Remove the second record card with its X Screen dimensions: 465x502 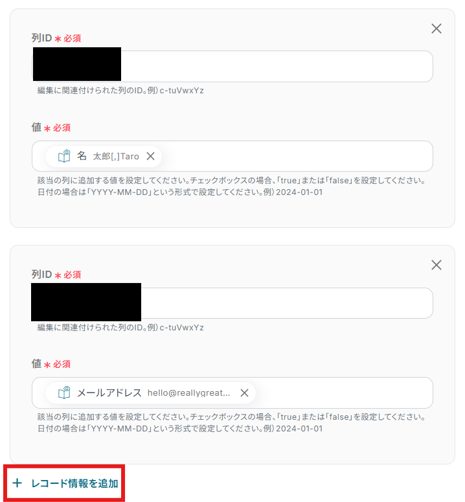pyautogui.click(x=437, y=265)
